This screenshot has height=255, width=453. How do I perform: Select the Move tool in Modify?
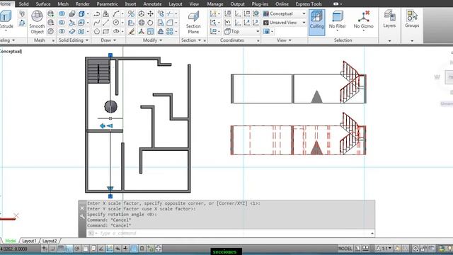point(151,13)
